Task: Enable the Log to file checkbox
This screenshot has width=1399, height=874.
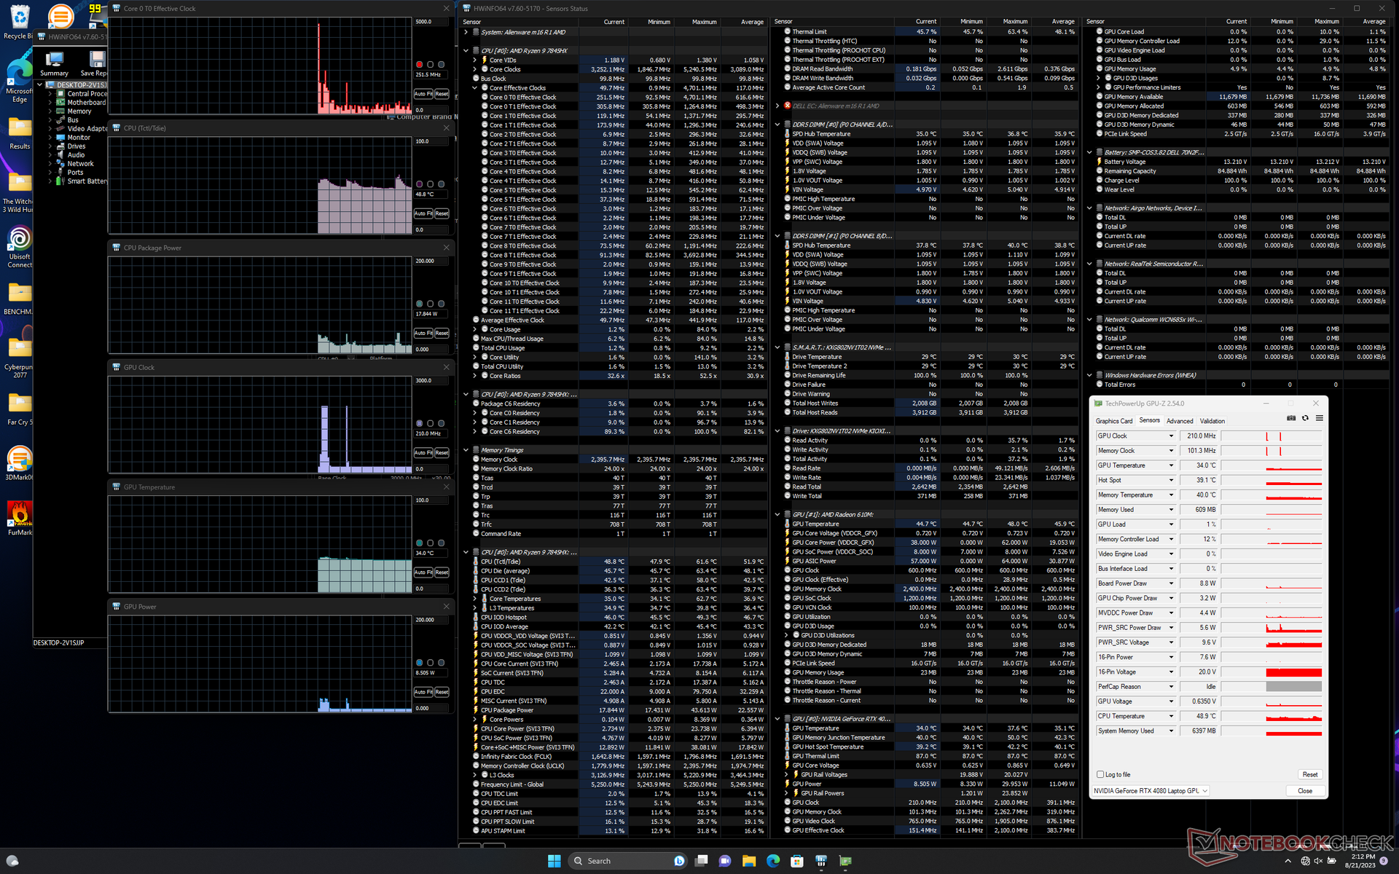Action: tap(1100, 774)
